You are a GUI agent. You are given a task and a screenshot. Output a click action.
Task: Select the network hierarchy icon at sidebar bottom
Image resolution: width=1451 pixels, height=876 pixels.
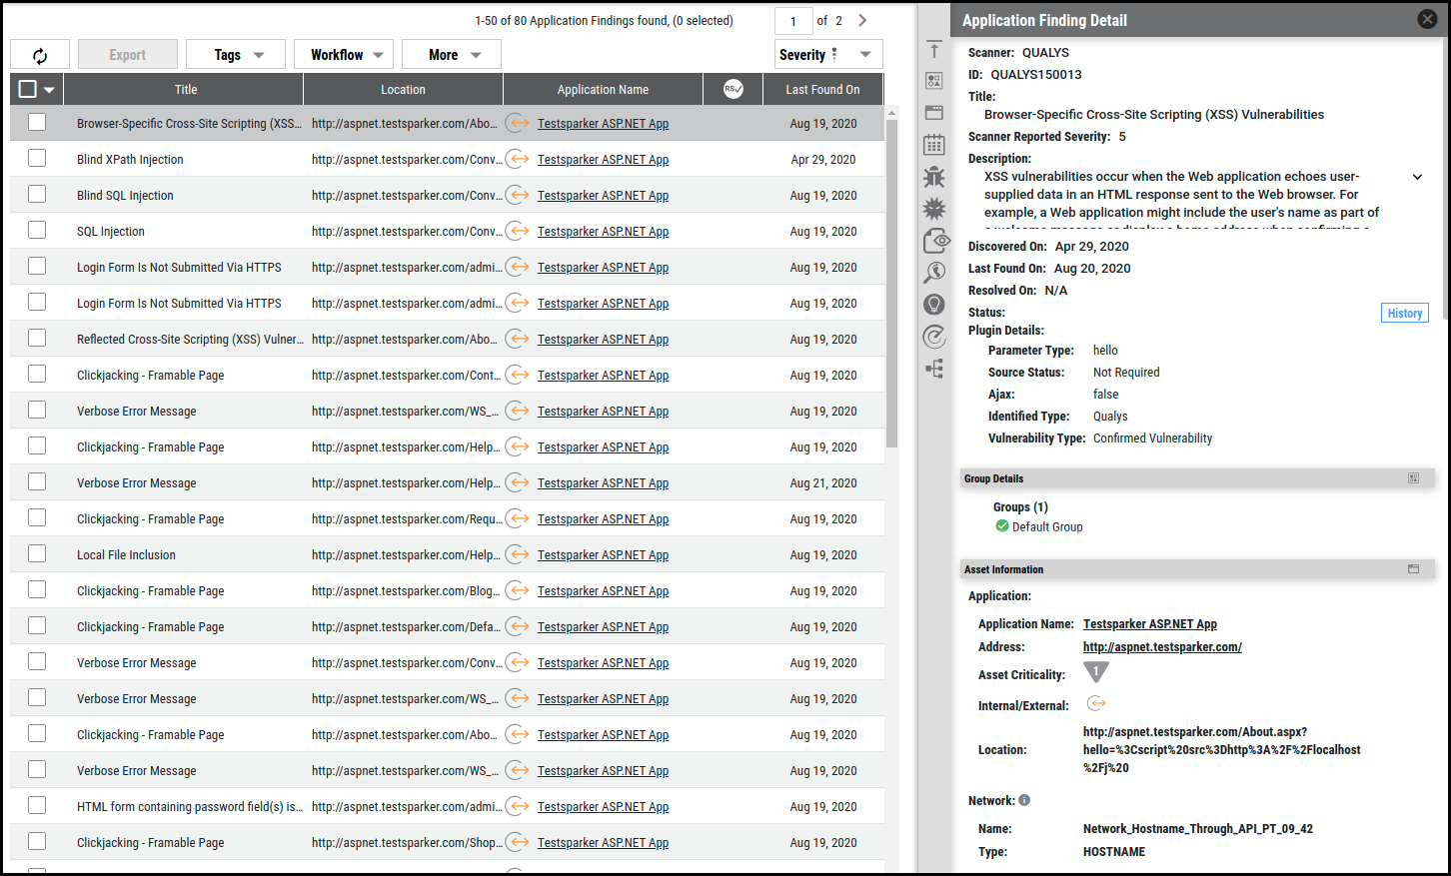[933, 368]
